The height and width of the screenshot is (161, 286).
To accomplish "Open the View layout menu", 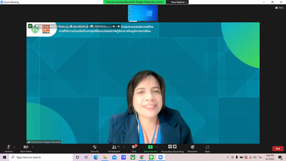I will click(x=279, y=8).
